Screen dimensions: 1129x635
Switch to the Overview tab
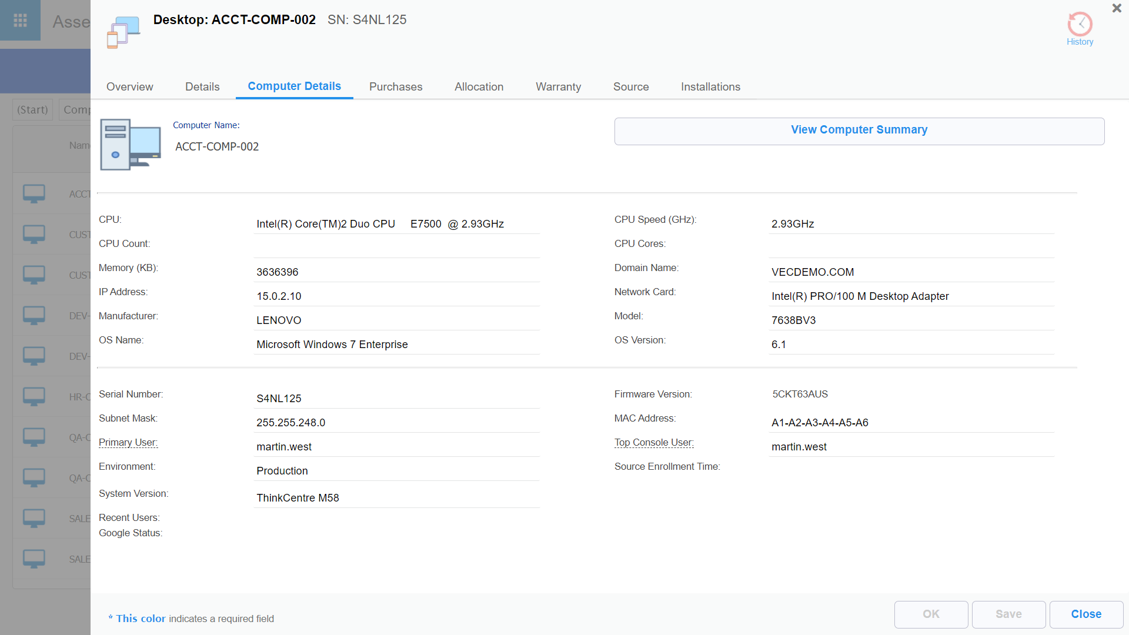129,86
